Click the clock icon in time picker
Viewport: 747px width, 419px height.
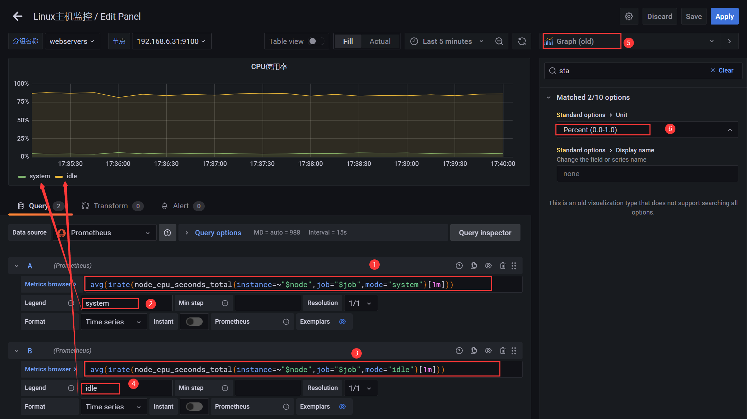click(414, 41)
